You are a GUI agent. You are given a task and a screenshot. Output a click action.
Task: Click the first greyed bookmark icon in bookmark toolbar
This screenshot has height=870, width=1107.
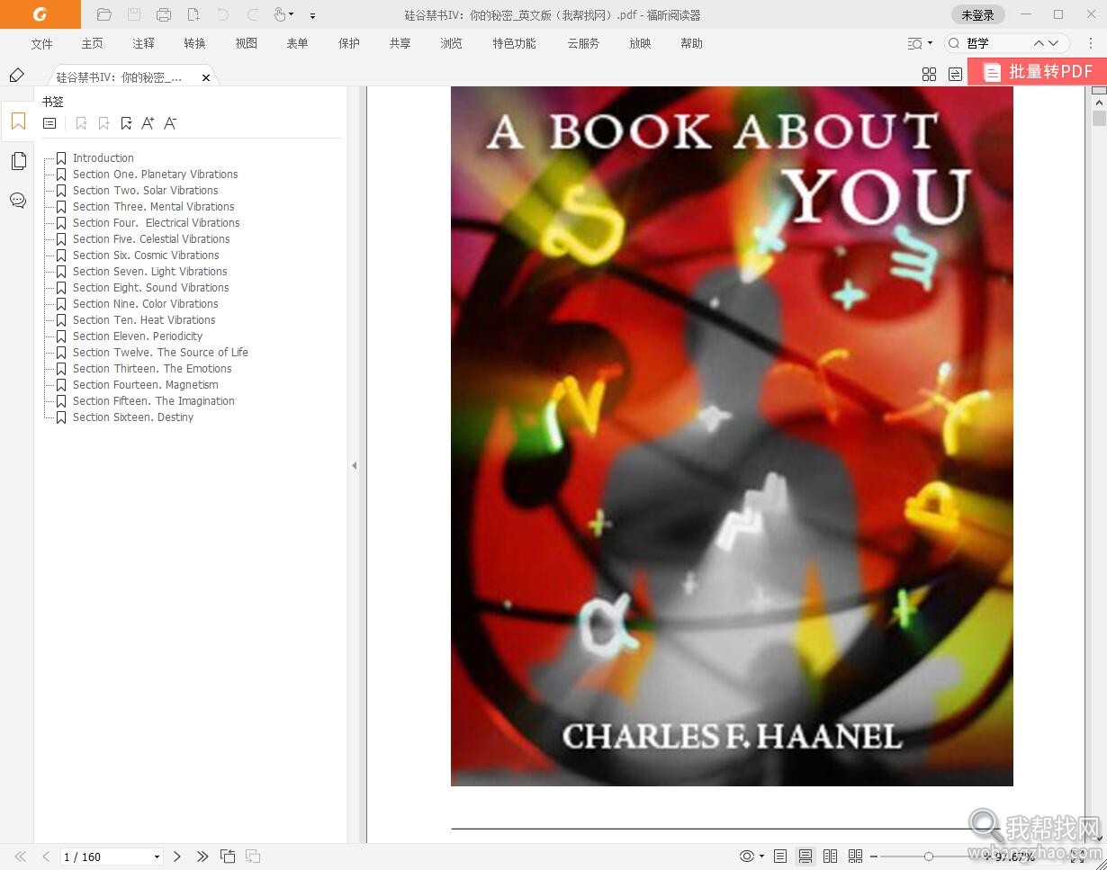(x=81, y=123)
